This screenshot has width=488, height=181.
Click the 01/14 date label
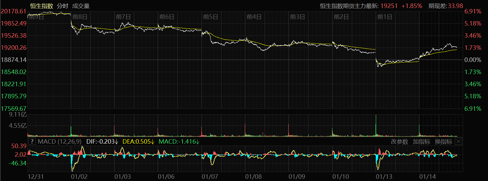428,176
